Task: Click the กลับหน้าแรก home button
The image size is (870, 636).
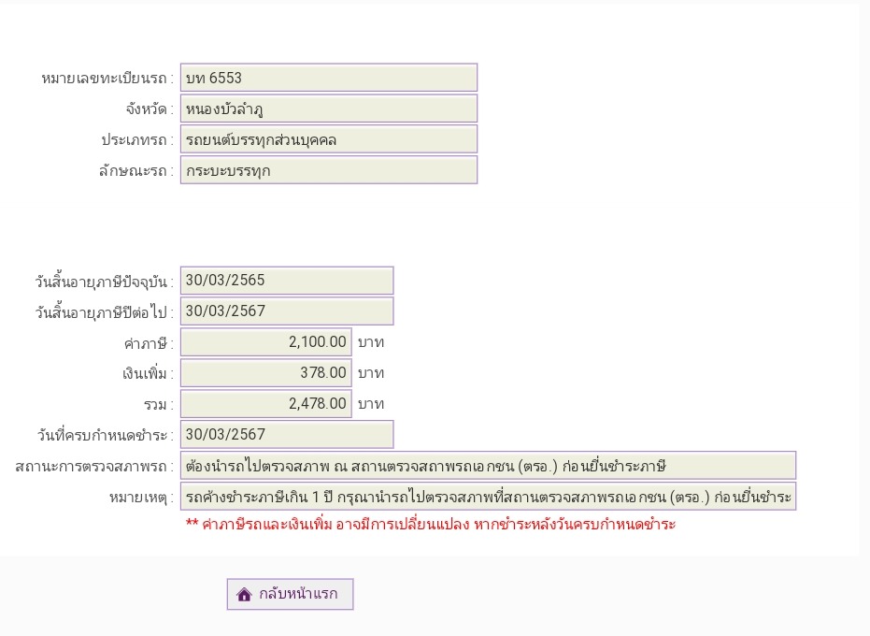Action: coord(290,594)
